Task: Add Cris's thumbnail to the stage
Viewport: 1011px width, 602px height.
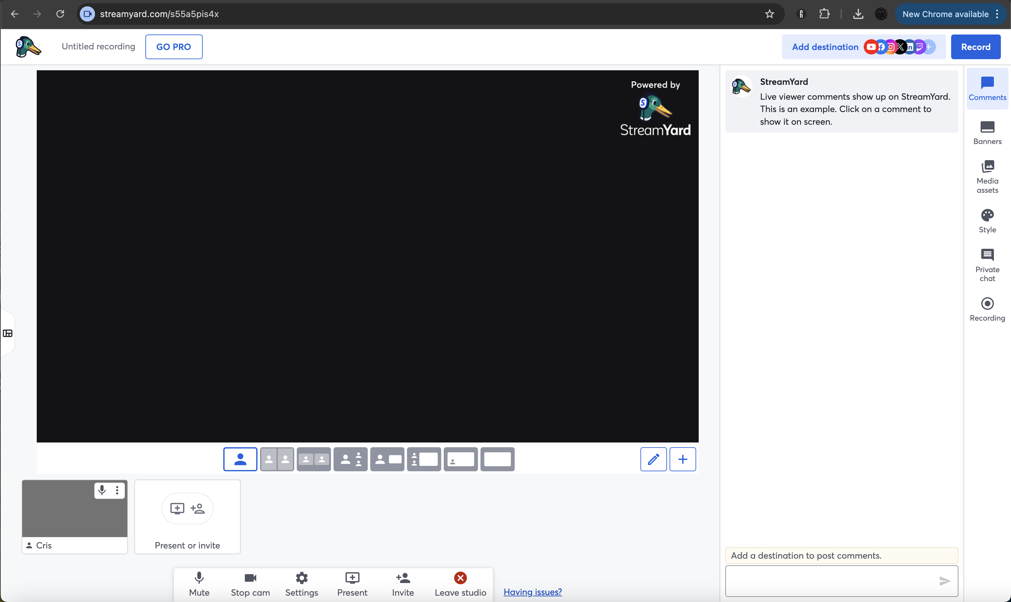Action: tap(75, 509)
